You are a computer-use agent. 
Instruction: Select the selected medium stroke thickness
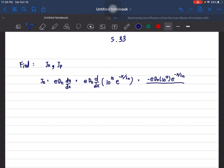(168, 27)
